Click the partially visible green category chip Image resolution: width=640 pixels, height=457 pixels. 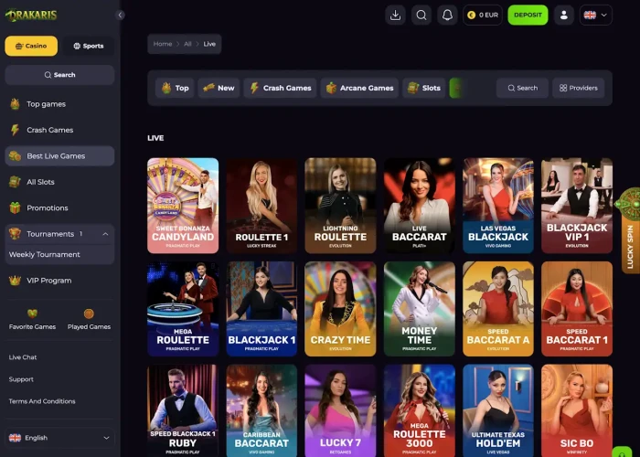click(x=455, y=88)
